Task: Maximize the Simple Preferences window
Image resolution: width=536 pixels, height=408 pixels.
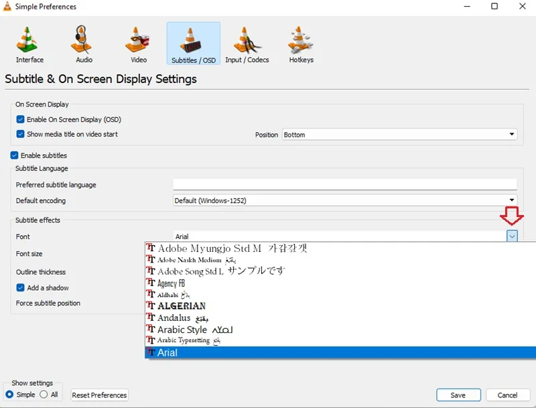Action: [494, 6]
